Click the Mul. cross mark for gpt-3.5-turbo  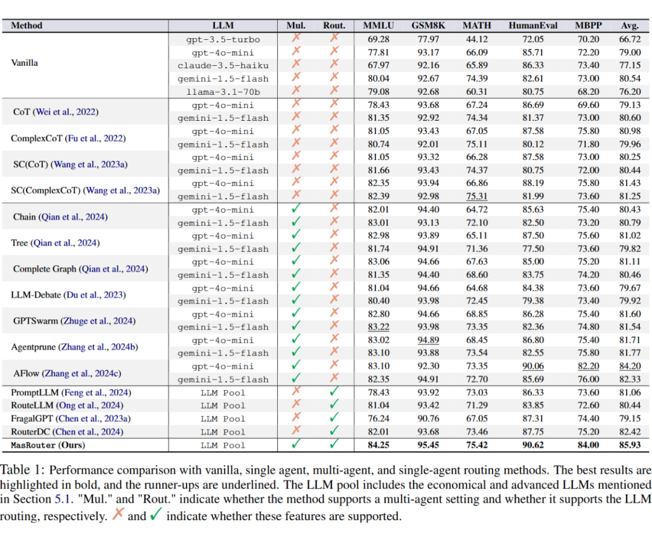point(296,38)
